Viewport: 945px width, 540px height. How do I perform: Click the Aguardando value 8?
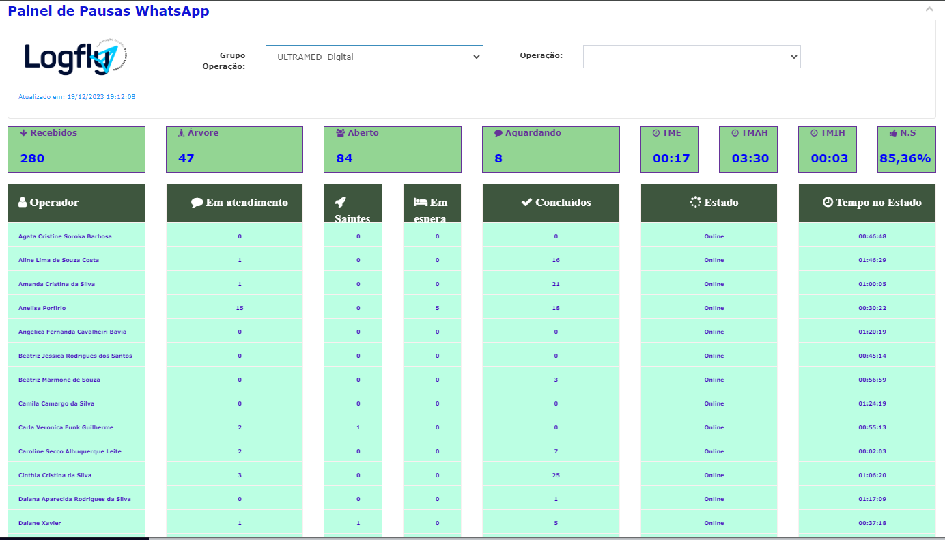click(498, 158)
